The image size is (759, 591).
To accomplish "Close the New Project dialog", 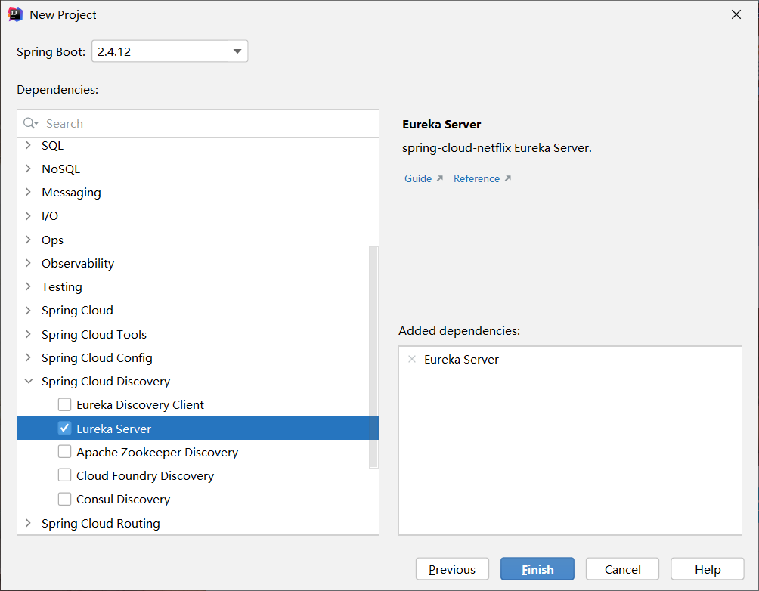I will 736,14.
